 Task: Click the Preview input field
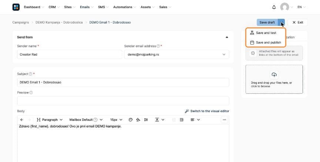(x=123, y=101)
